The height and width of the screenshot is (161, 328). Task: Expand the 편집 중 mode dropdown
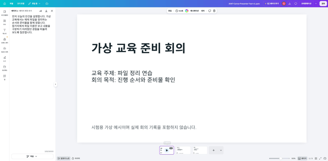[x=34, y=4]
